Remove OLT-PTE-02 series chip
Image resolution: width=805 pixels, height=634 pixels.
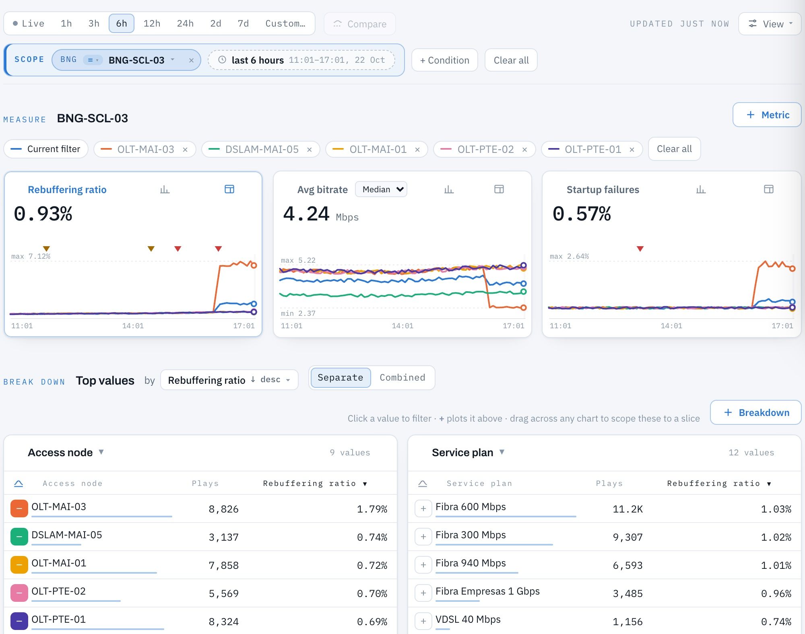click(x=524, y=150)
